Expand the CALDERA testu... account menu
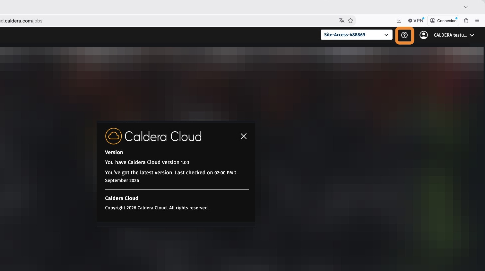Viewport: 485px width, 271px height. (x=454, y=35)
